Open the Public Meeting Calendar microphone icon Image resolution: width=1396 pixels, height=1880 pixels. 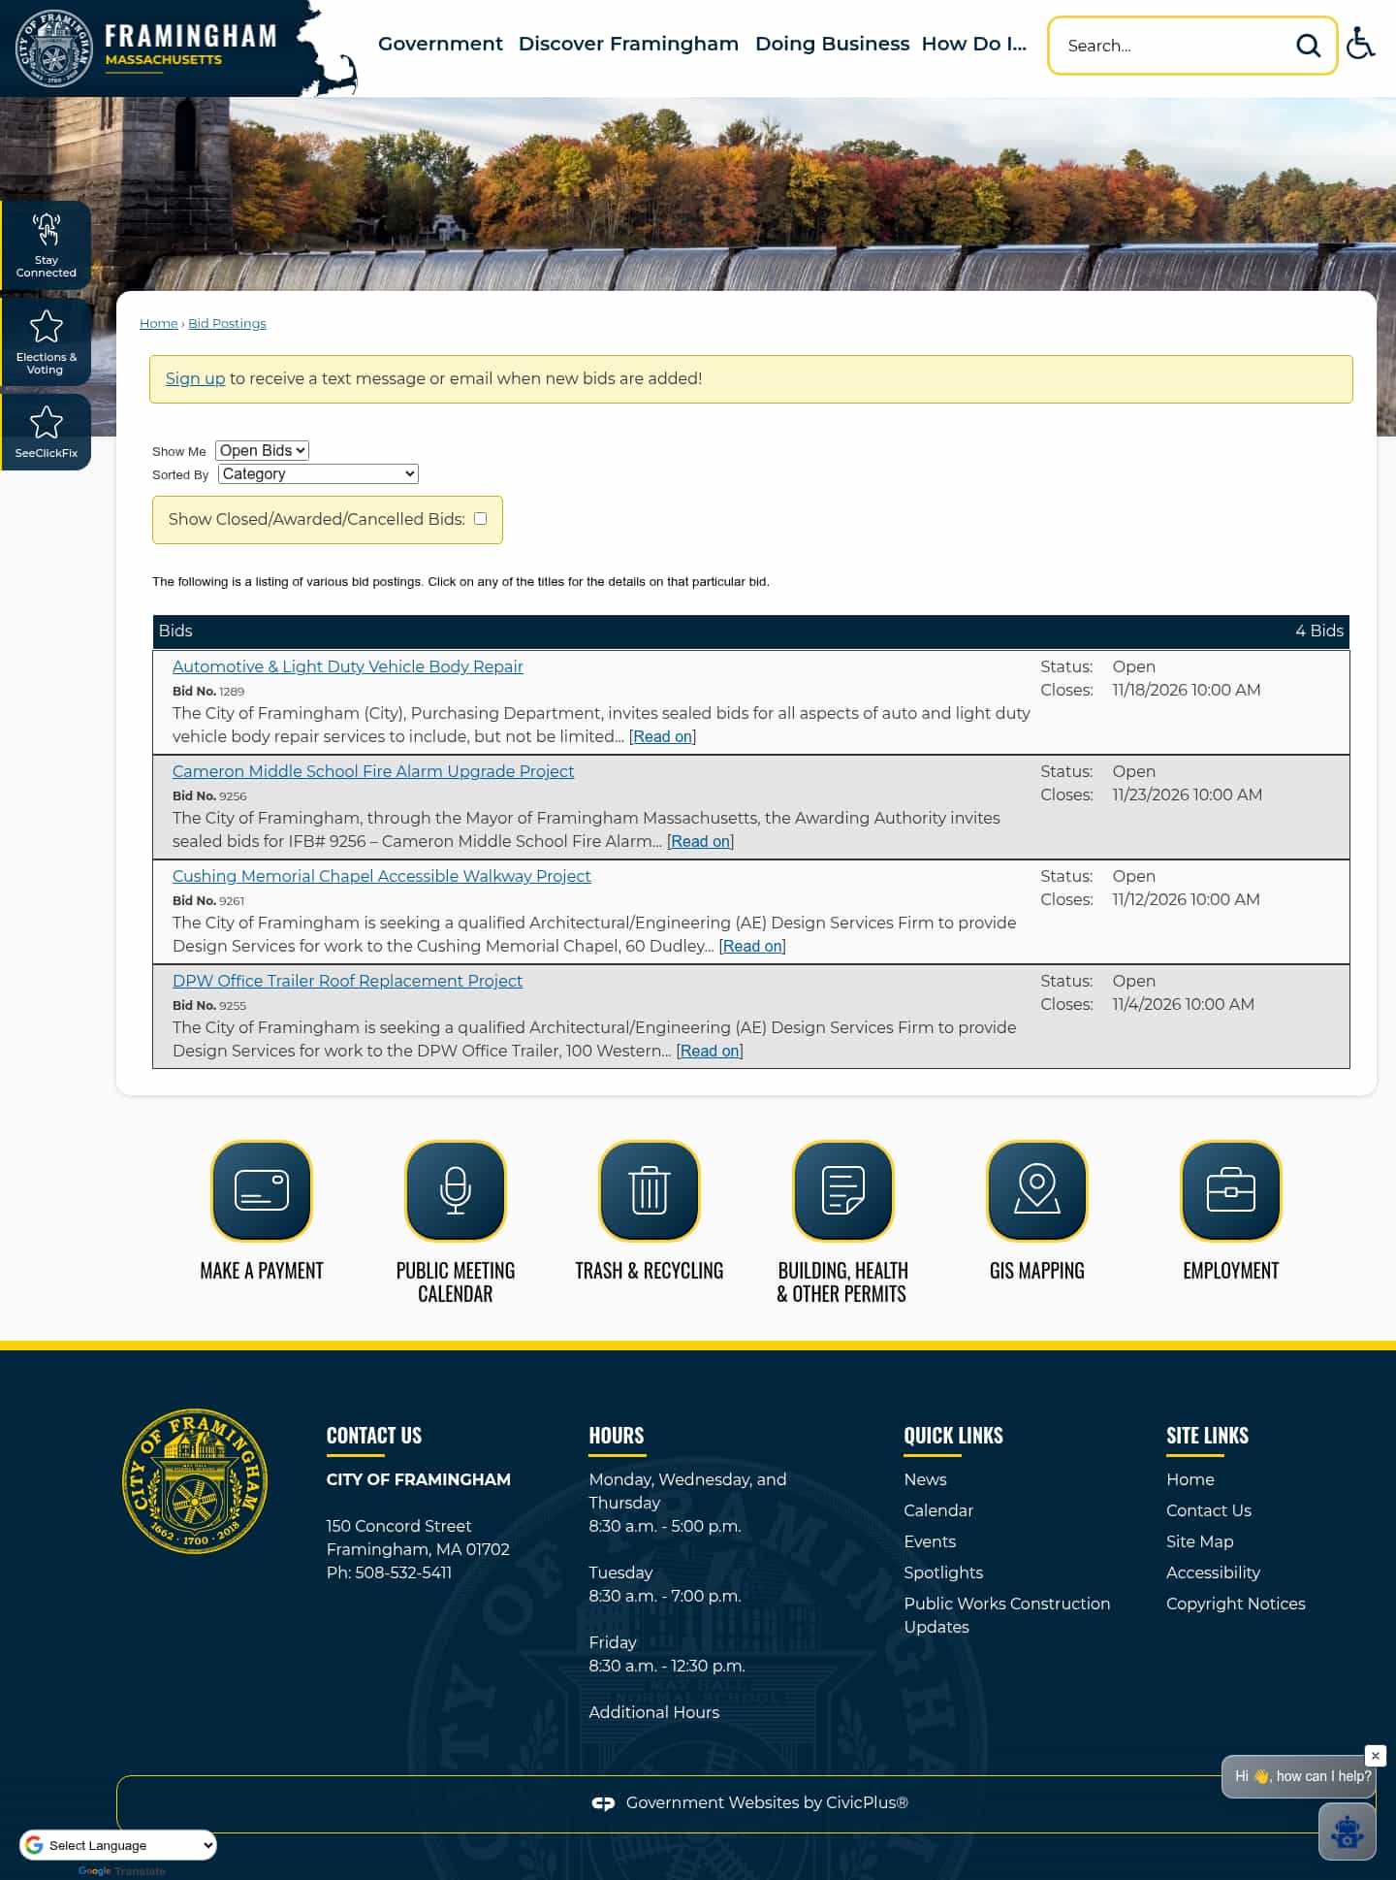point(456,1190)
